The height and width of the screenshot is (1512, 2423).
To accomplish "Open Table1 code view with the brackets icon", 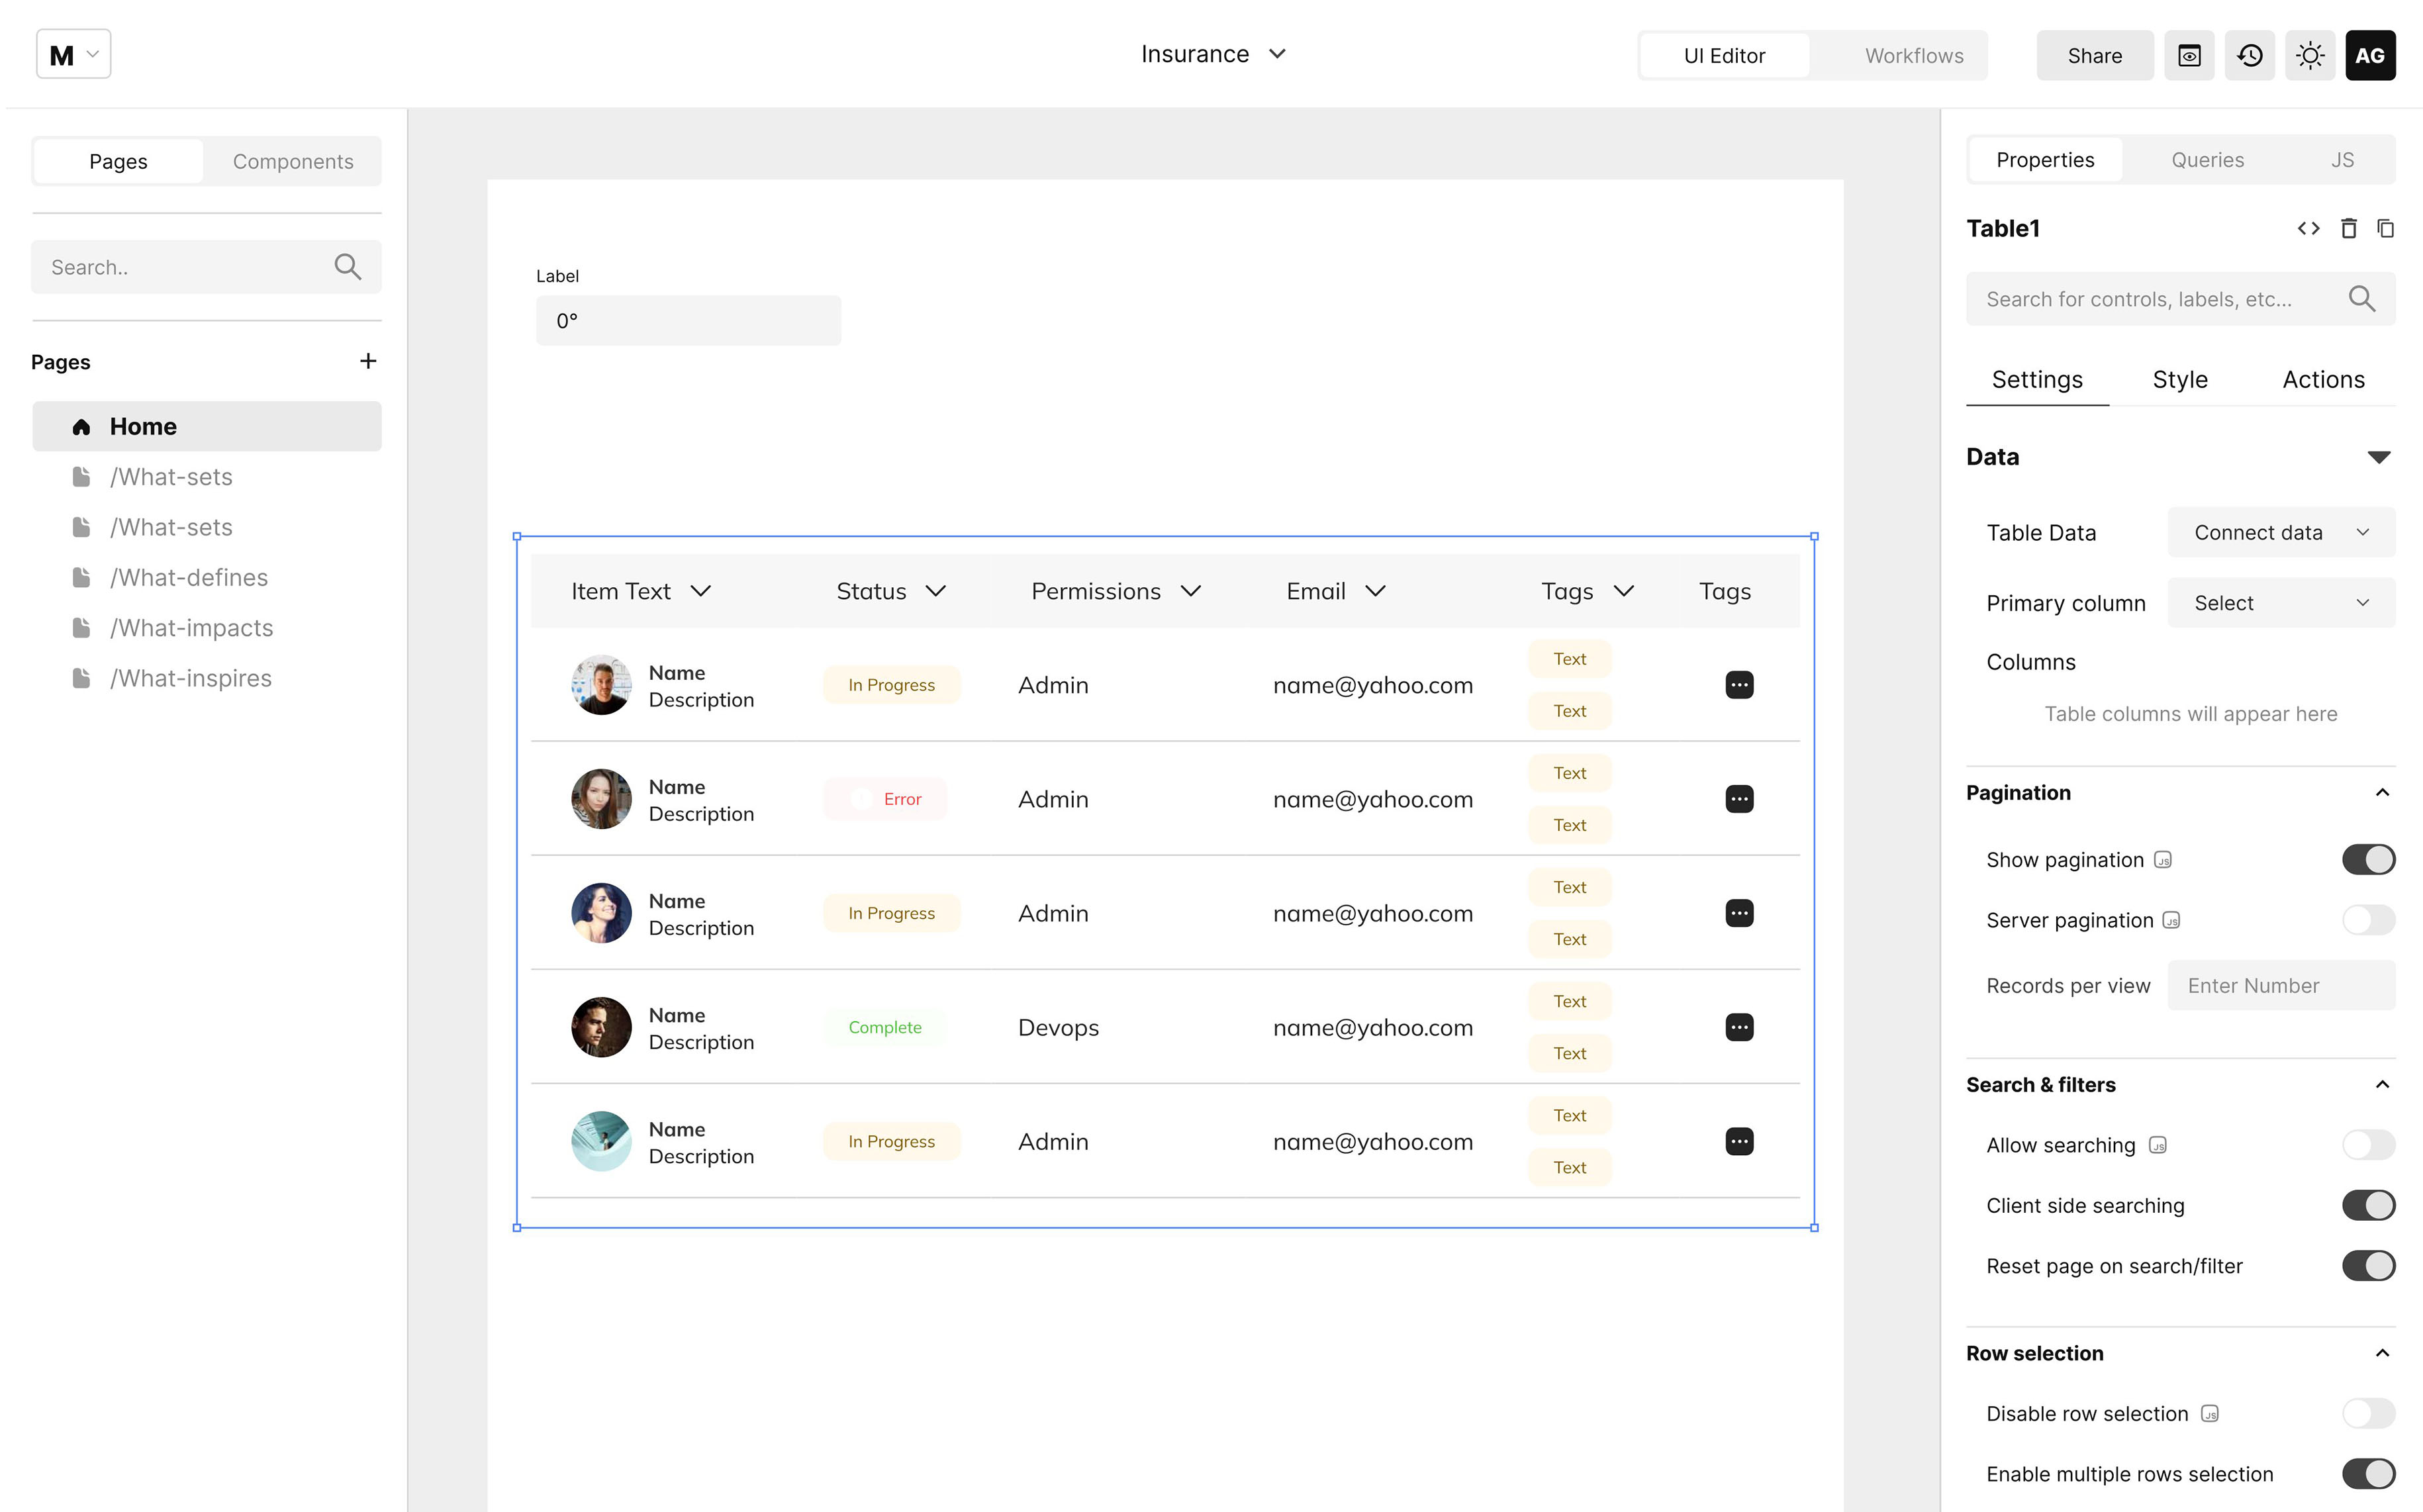I will (2308, 228).
